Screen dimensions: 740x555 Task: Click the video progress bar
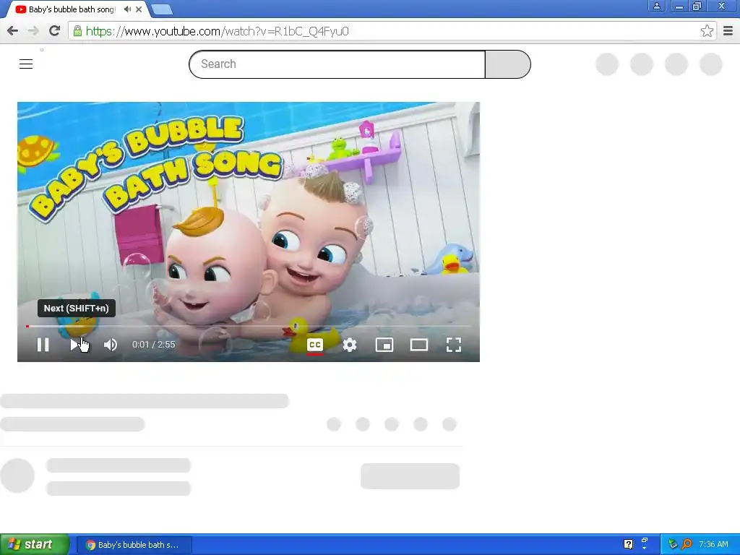click(249, 326)
